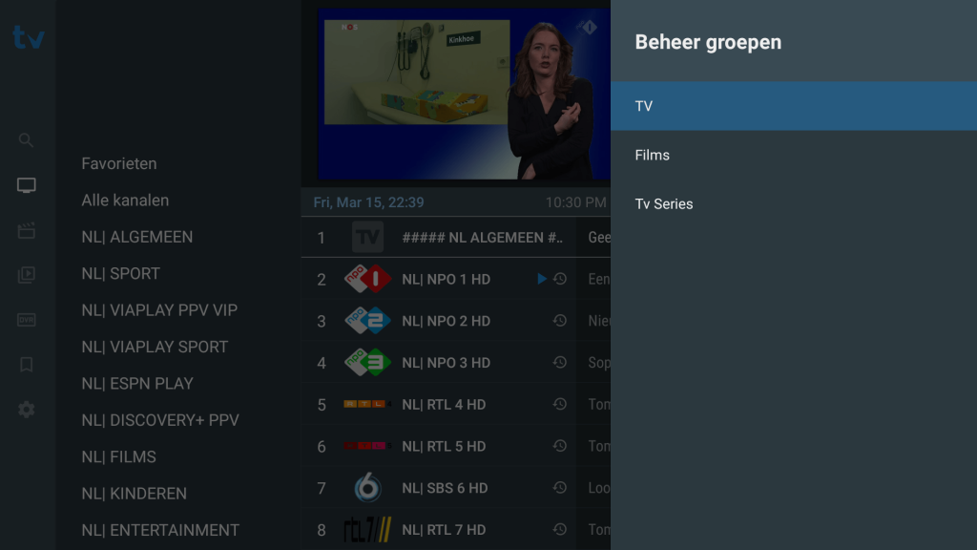Screen dimensions: 977x550
Task: Click the catch-up icon for RTL 4 HD
Action: [559, 404]
